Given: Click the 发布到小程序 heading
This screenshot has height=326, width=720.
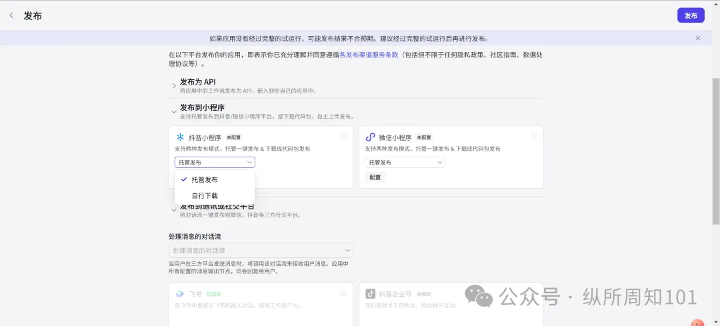Looking at the screenshot, I should coord(202,107).
